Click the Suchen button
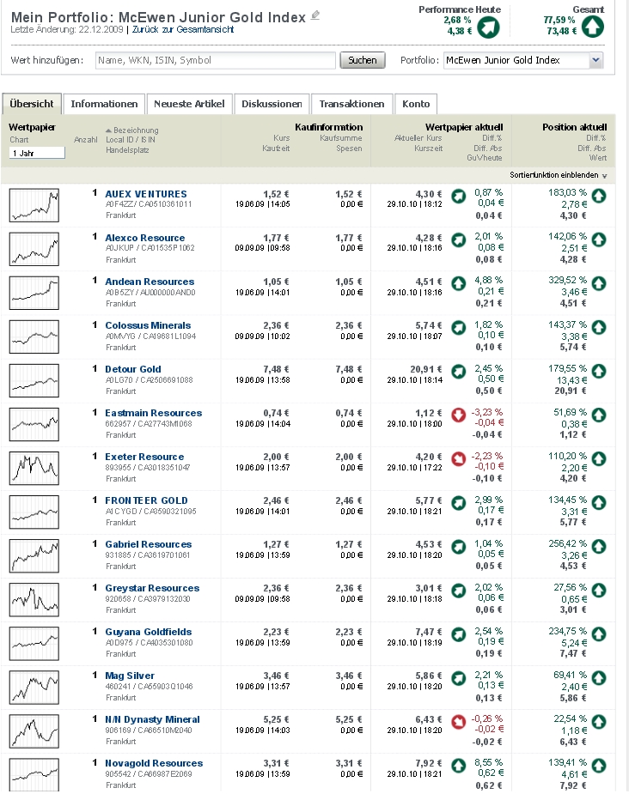 point(363,60)
